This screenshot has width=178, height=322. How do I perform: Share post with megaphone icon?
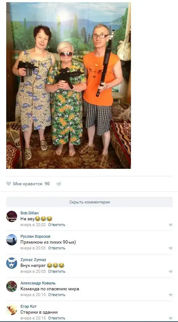pyautogui.click(x=59, y=184)
